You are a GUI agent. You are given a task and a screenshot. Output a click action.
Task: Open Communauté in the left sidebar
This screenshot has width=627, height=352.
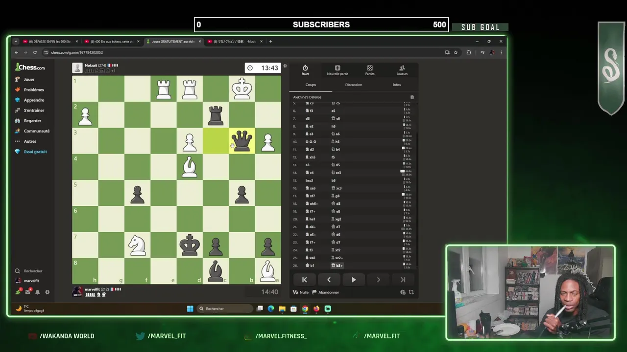32,131
